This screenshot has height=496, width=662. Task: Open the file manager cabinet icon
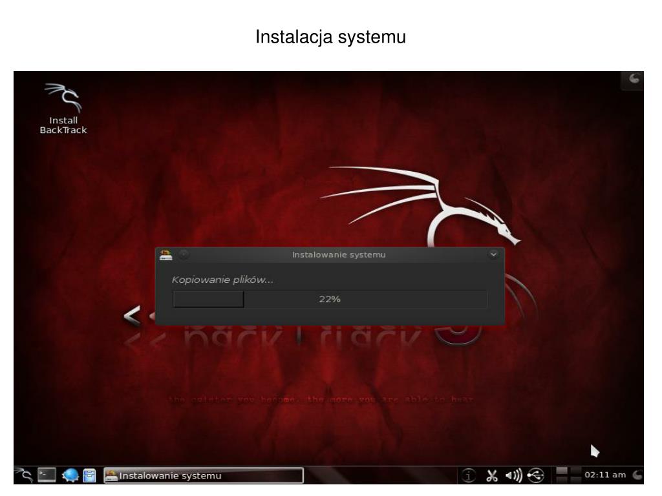[89, 475]
